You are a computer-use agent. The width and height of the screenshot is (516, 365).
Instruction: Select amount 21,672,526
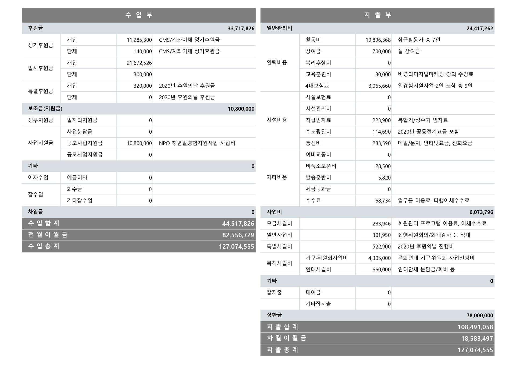click(x=139, y=63)
